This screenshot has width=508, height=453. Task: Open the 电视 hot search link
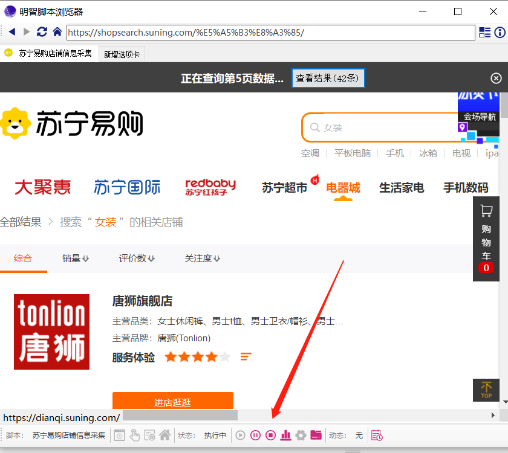pos(461,153)
